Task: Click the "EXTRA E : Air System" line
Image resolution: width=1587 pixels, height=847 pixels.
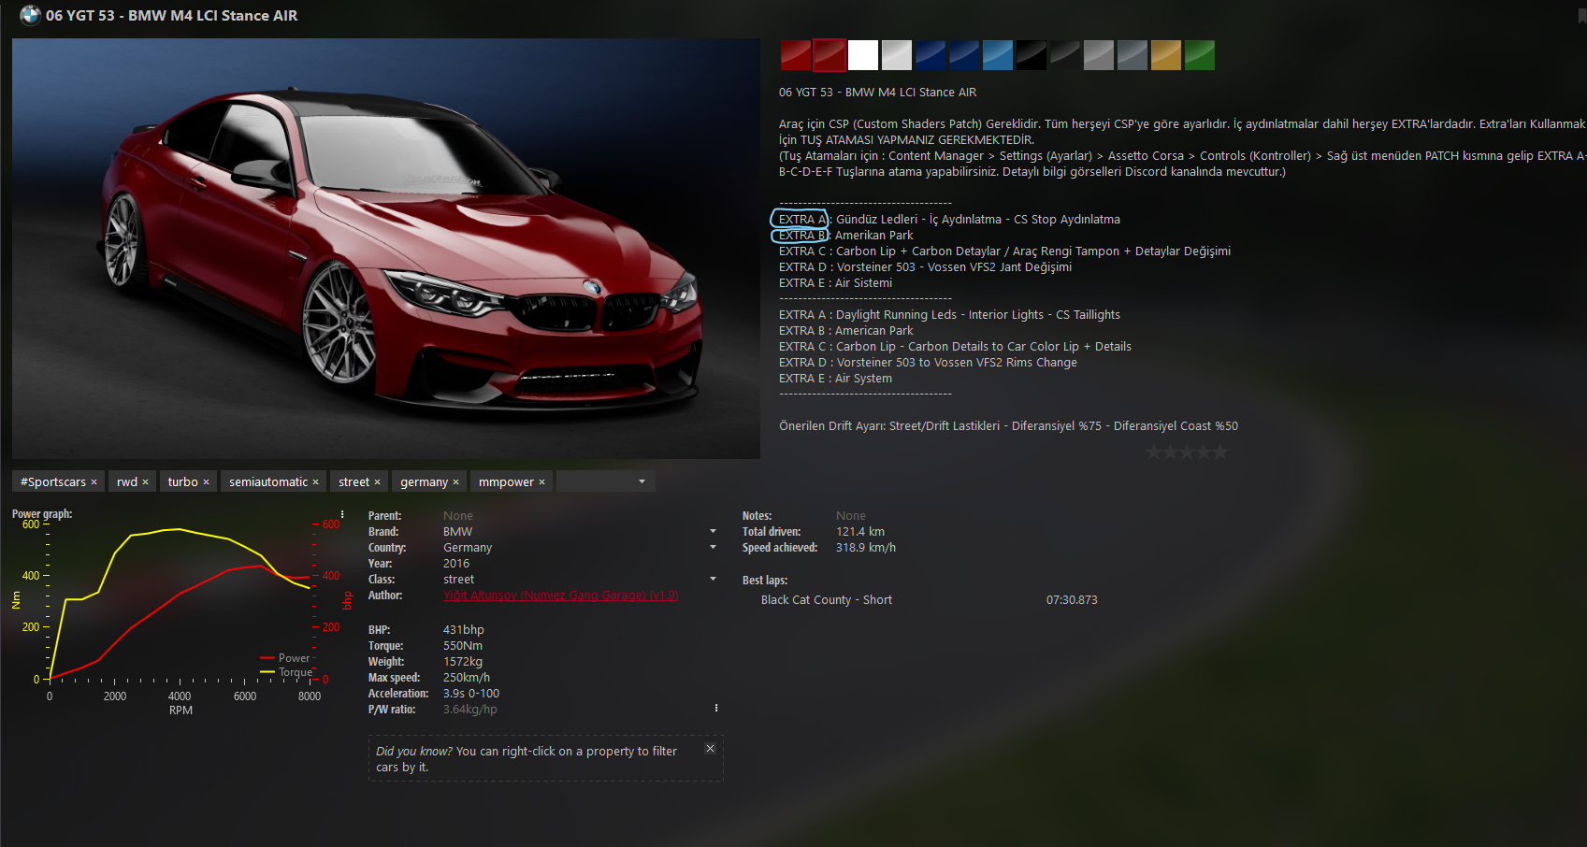Action: (x=835, y=379)
